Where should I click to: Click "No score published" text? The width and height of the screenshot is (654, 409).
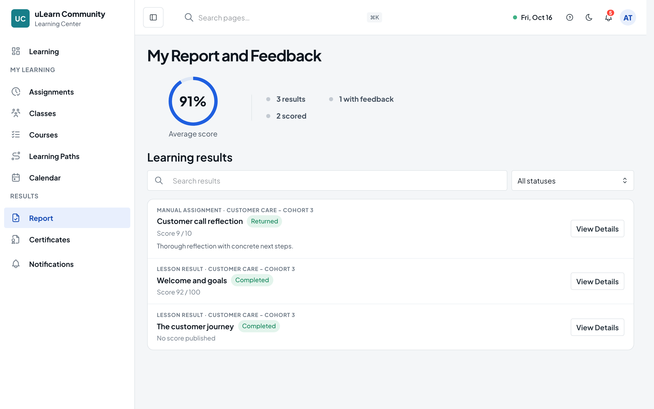186,338
